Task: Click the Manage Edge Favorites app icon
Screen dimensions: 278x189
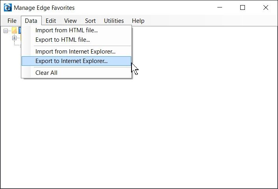Action: pos(8,7)
